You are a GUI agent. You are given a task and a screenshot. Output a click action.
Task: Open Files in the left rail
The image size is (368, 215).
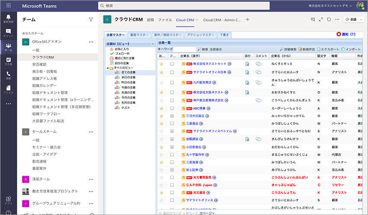pyautogui.click(x=8, y=90)
